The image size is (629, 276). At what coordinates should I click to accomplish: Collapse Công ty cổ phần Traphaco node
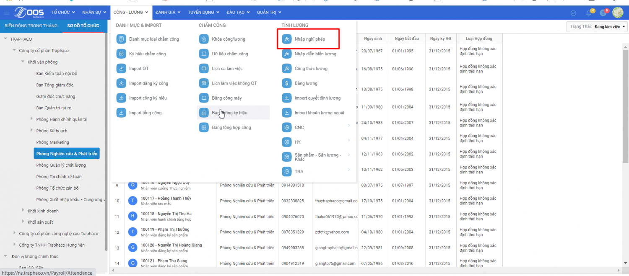[x=14, y=50]
